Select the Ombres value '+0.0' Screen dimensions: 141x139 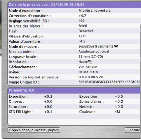coord(48,102)
